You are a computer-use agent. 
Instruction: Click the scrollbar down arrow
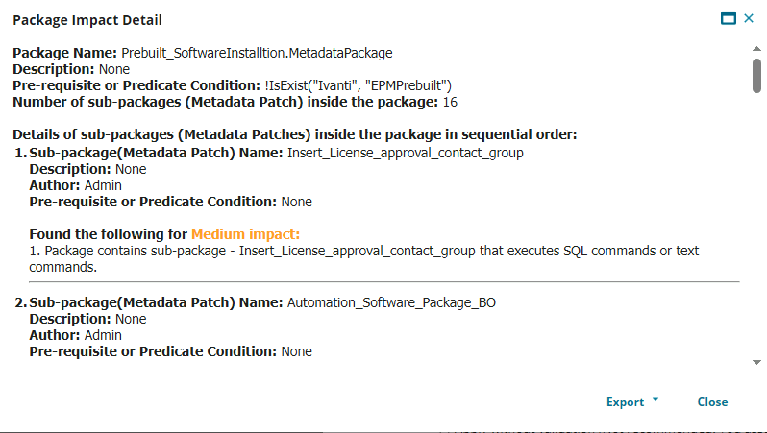click(756, 362)
